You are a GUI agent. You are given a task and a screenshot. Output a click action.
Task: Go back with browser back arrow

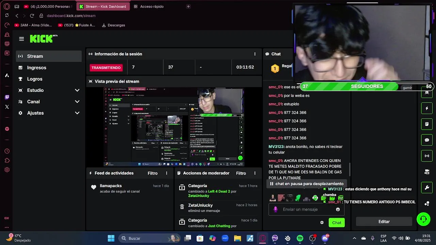[x=17, y=16]
